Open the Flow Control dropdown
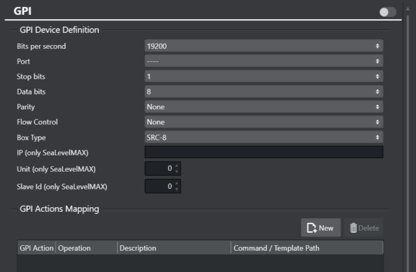416x272 pixels. [x=264, y=122]
